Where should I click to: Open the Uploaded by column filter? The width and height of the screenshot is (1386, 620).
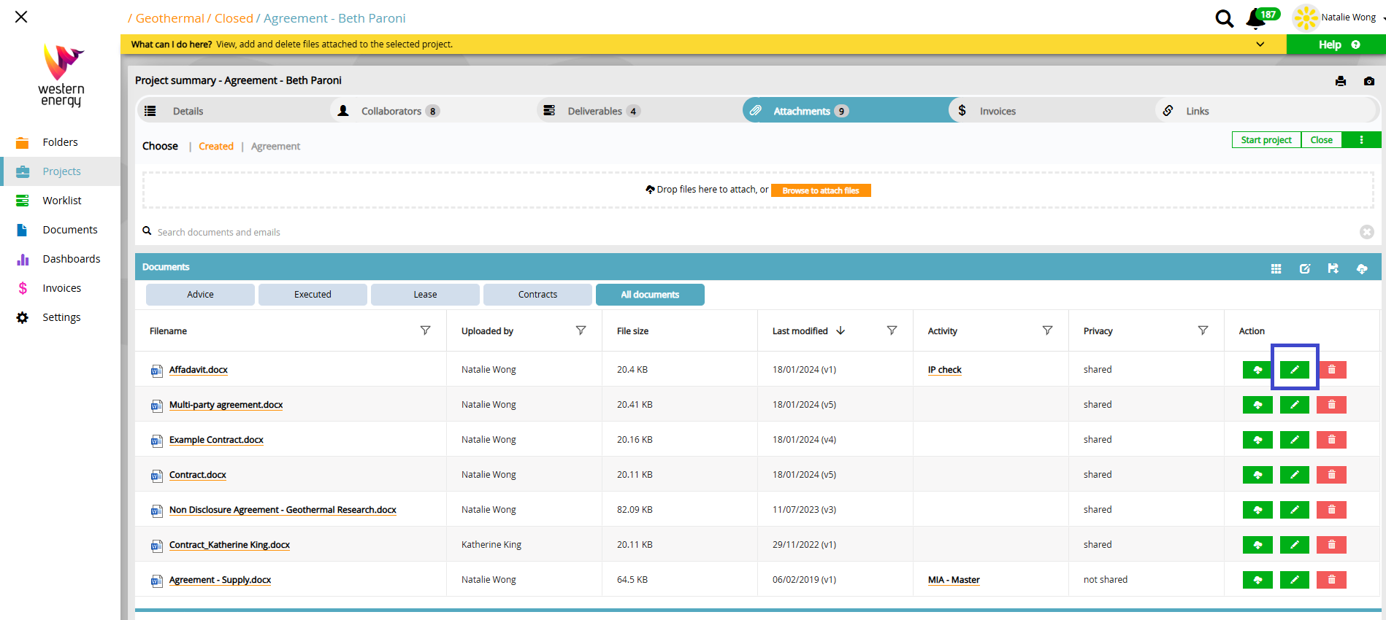click(x=581, y=330)
